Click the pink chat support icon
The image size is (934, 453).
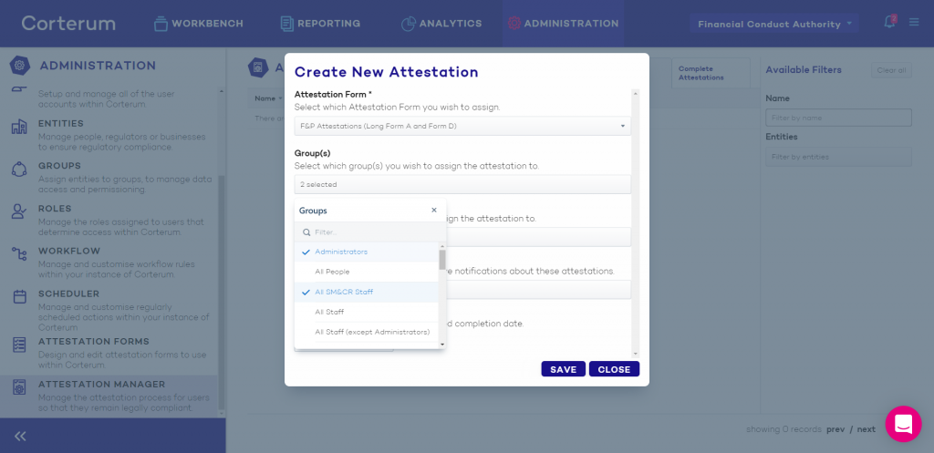point(903,424)
